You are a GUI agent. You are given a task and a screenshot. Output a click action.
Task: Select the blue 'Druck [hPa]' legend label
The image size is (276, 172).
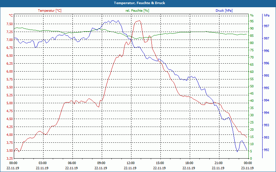224,11
